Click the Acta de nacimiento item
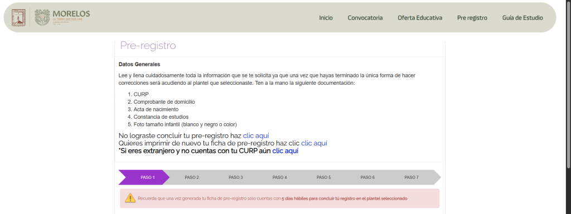Viewport: 571px width, 214px height. click(156, 109)
